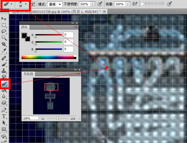
Task: Select the Eyedropper tool
Action: coord(4,51)
